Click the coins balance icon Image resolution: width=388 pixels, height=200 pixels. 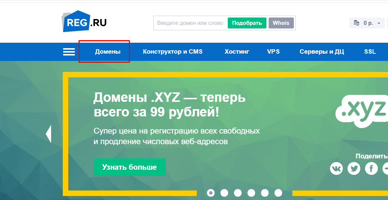[x=357, y=23]
